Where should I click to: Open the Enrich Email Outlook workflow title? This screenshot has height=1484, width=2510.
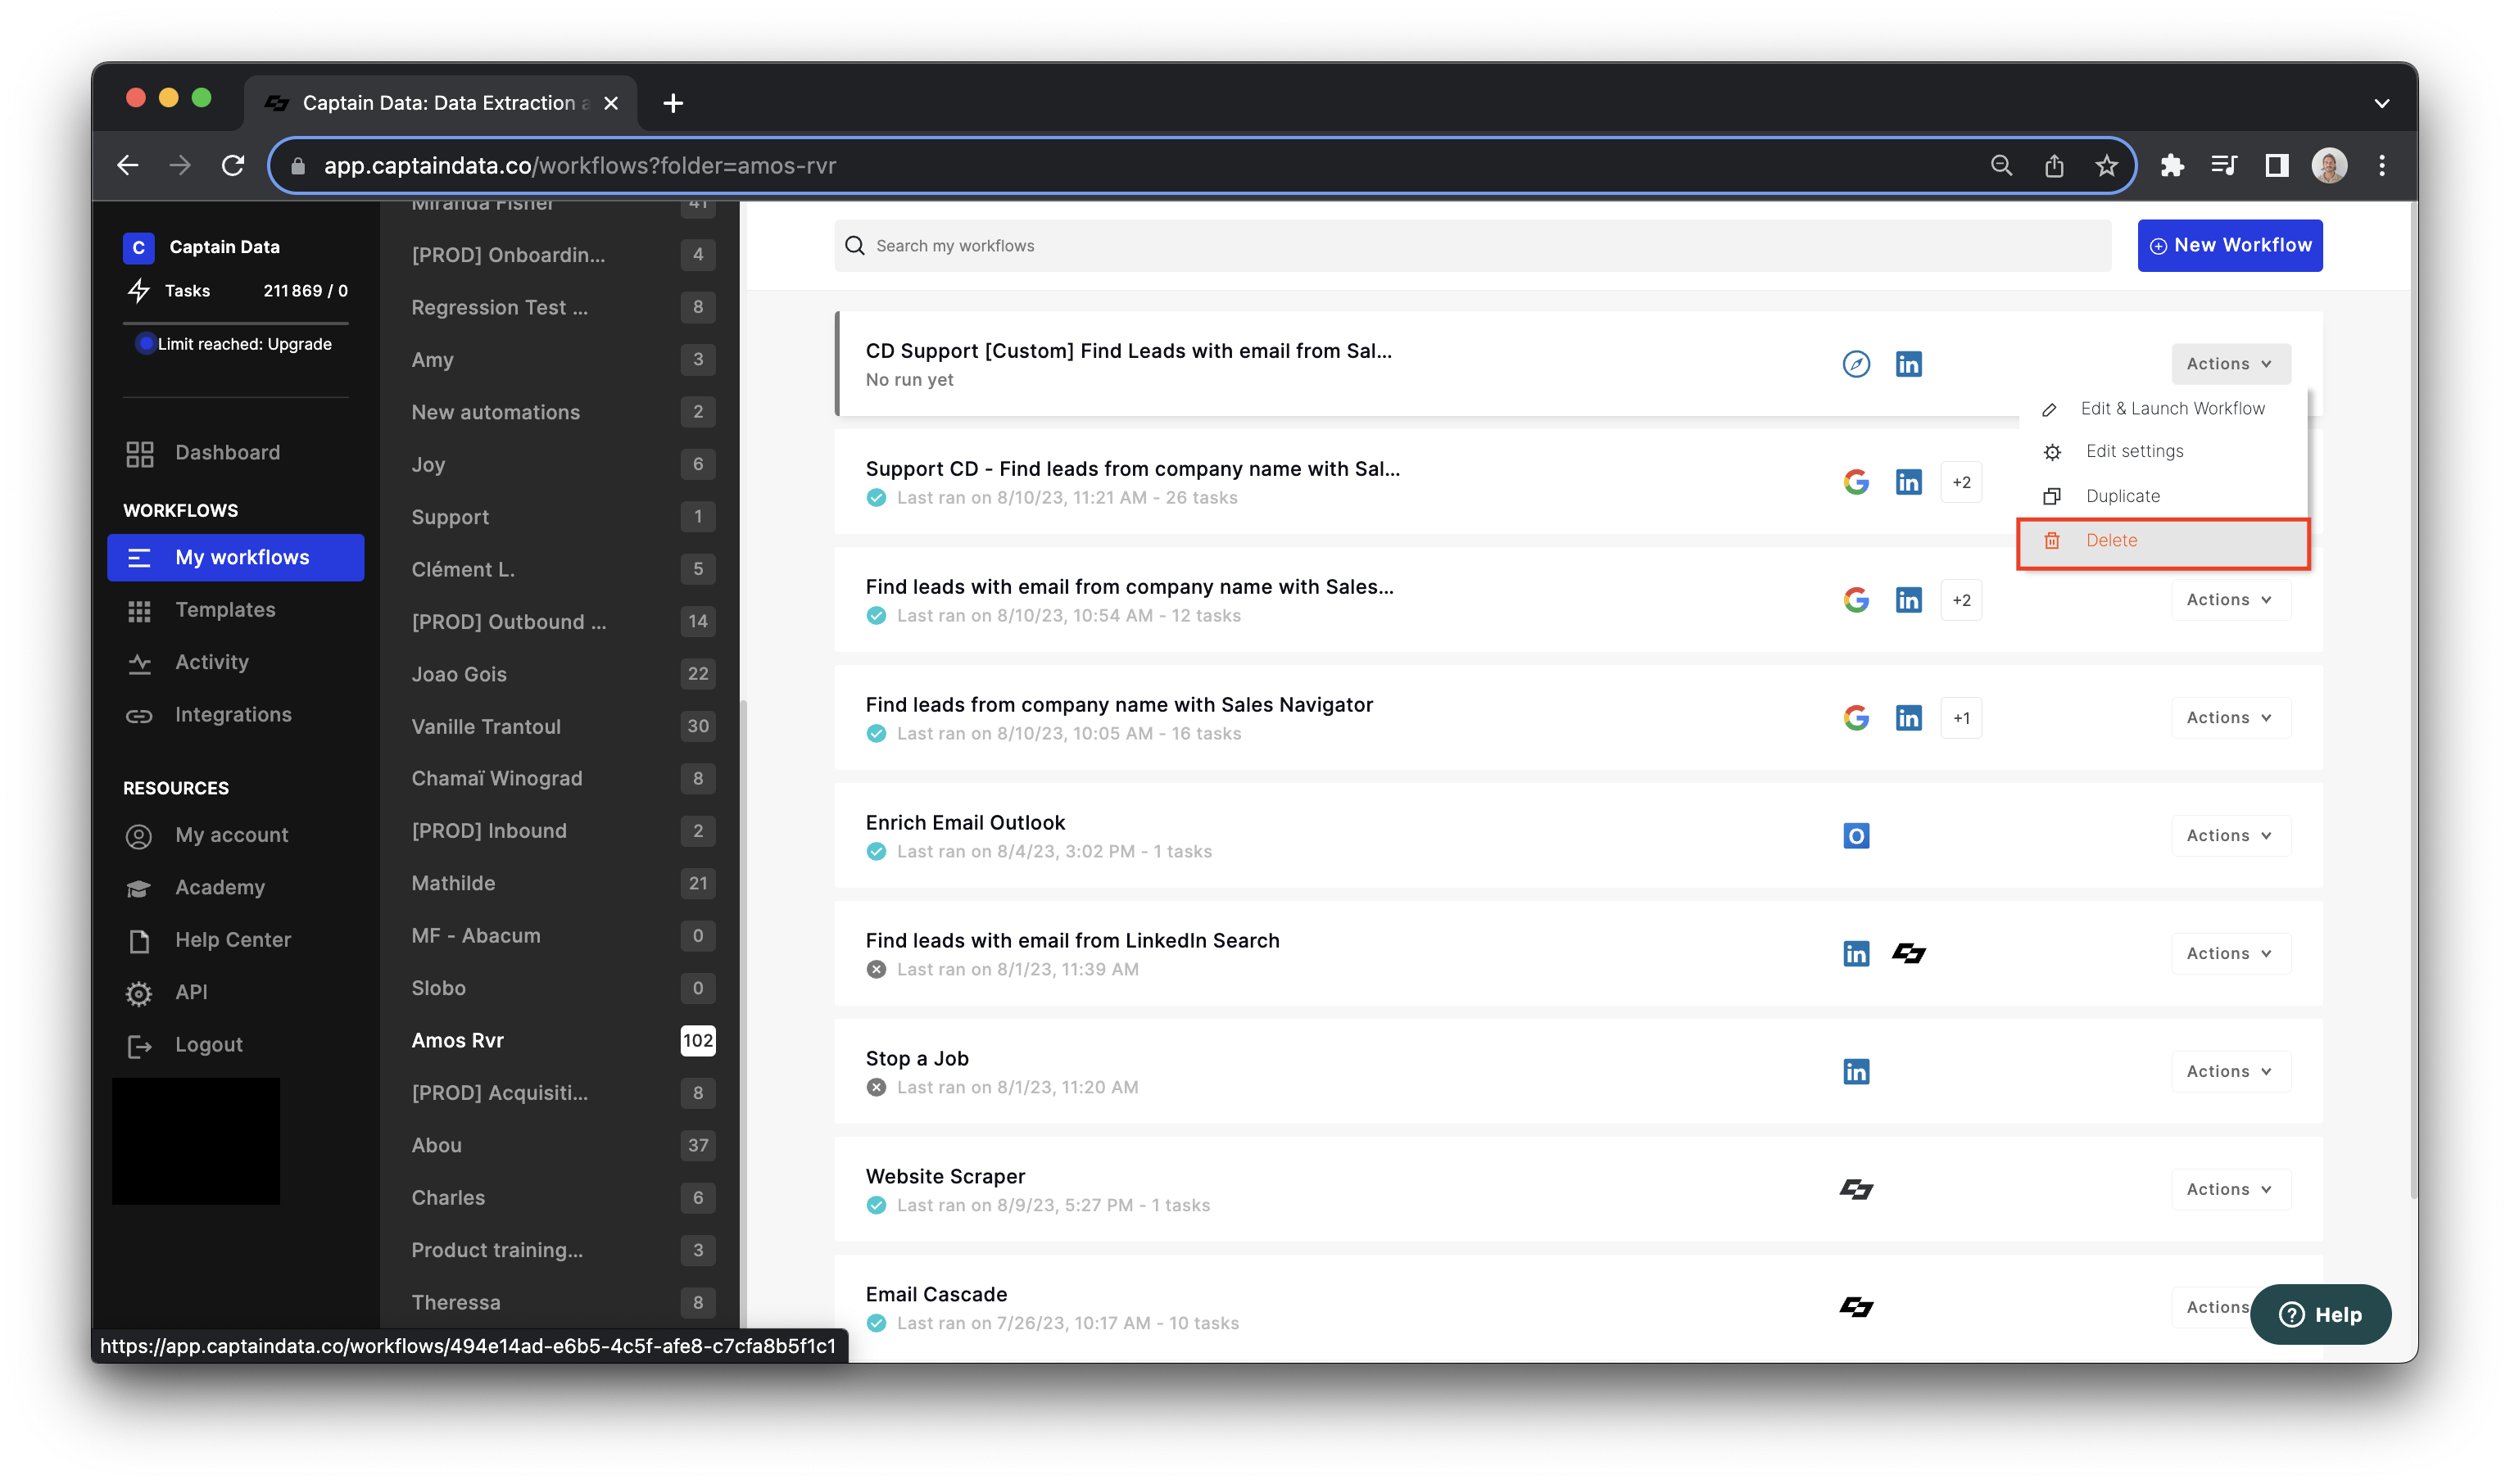pyautogui.click(x=965, y=823)
